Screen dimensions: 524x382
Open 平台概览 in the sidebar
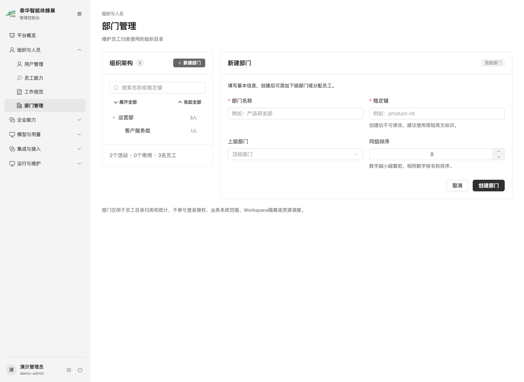(x=45, y=35)
